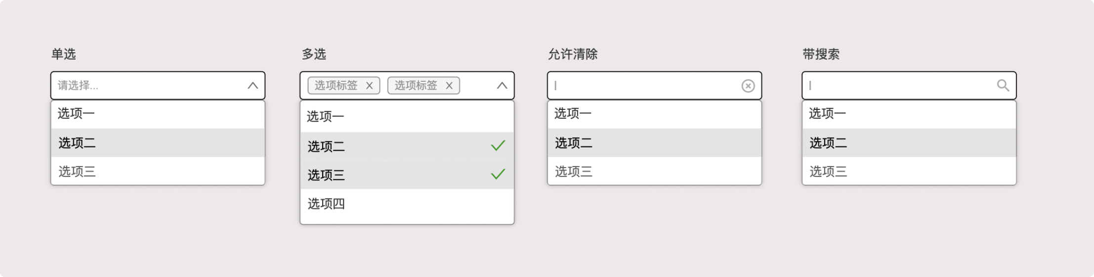1094x277 pixels.
Task: Focus the 请选择... single-select input box
Action: pyautogui.click(x=148, y=86)
